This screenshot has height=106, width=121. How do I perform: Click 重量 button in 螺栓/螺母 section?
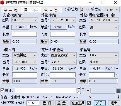point(83,41)
